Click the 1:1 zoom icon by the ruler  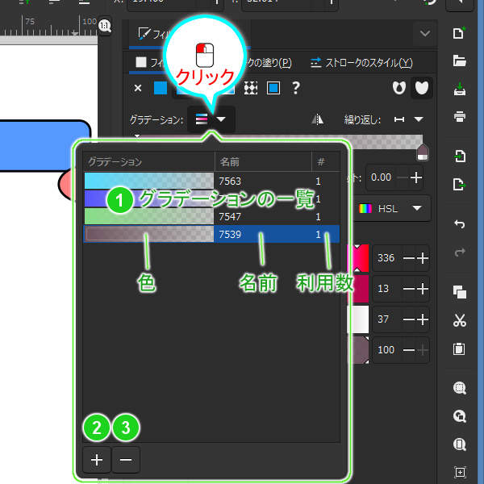pyautogui.click(x=105, y=26)
